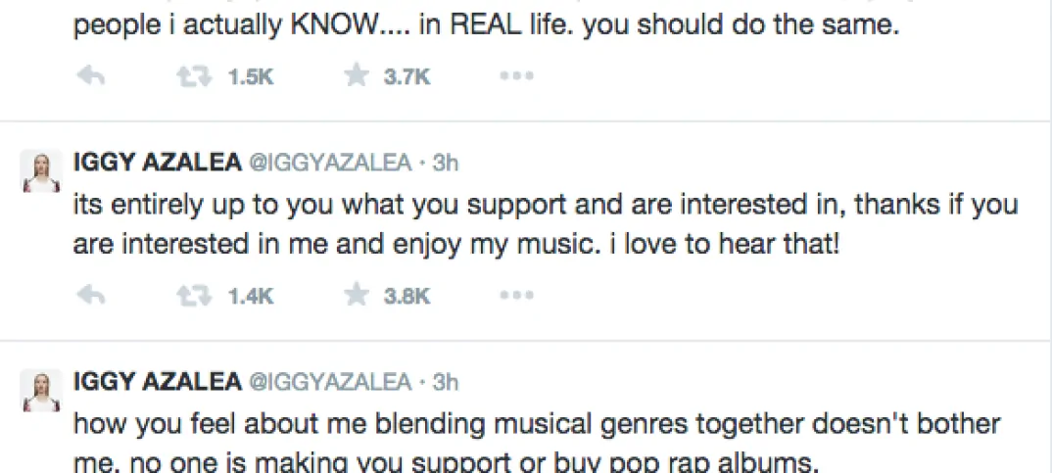Favorite the tweet with 3.8K stars

(x=356, y=295)
